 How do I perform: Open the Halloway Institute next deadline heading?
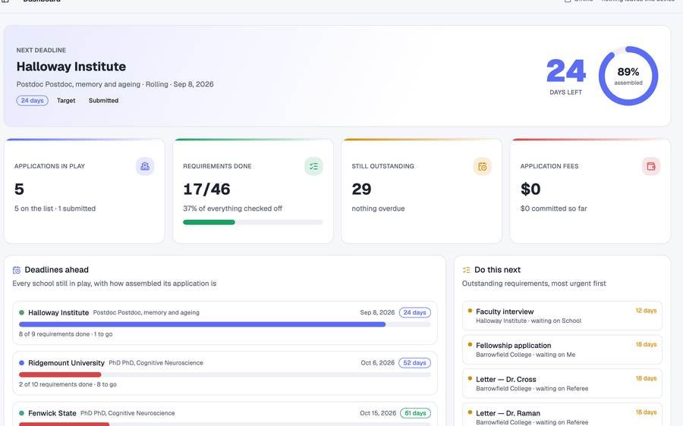pyautogui.click(x=71, y=67)
